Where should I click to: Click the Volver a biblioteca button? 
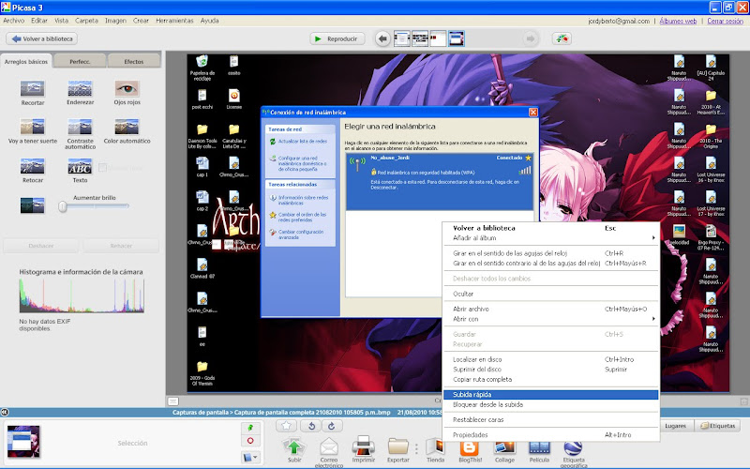41,38
